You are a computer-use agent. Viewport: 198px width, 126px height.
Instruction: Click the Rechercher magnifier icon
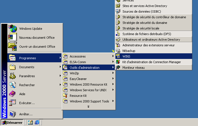point(12,85)
